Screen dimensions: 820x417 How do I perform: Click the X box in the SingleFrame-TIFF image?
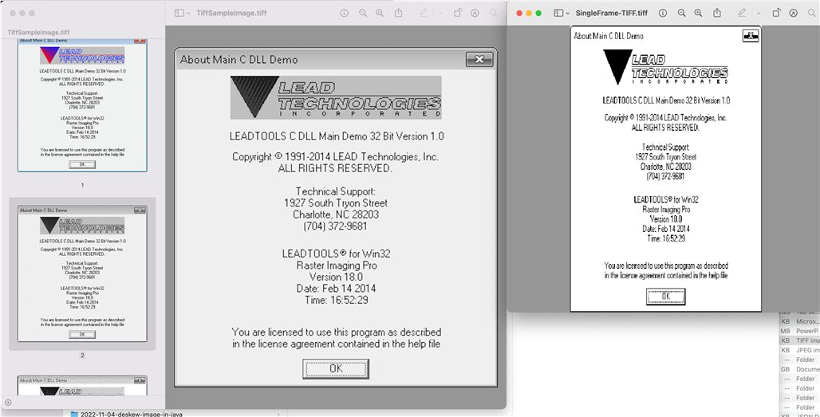(x=751, y=36)
